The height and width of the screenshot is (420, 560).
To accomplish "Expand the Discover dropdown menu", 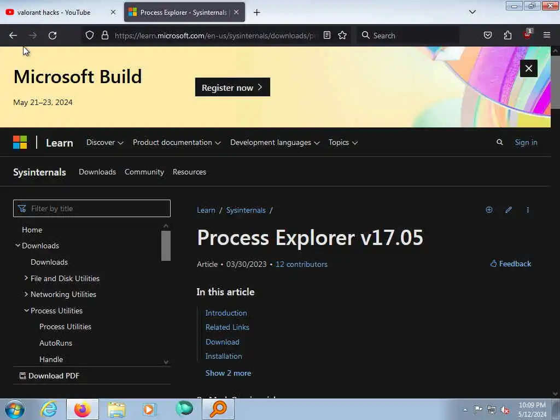I will (x=104, y=143).
